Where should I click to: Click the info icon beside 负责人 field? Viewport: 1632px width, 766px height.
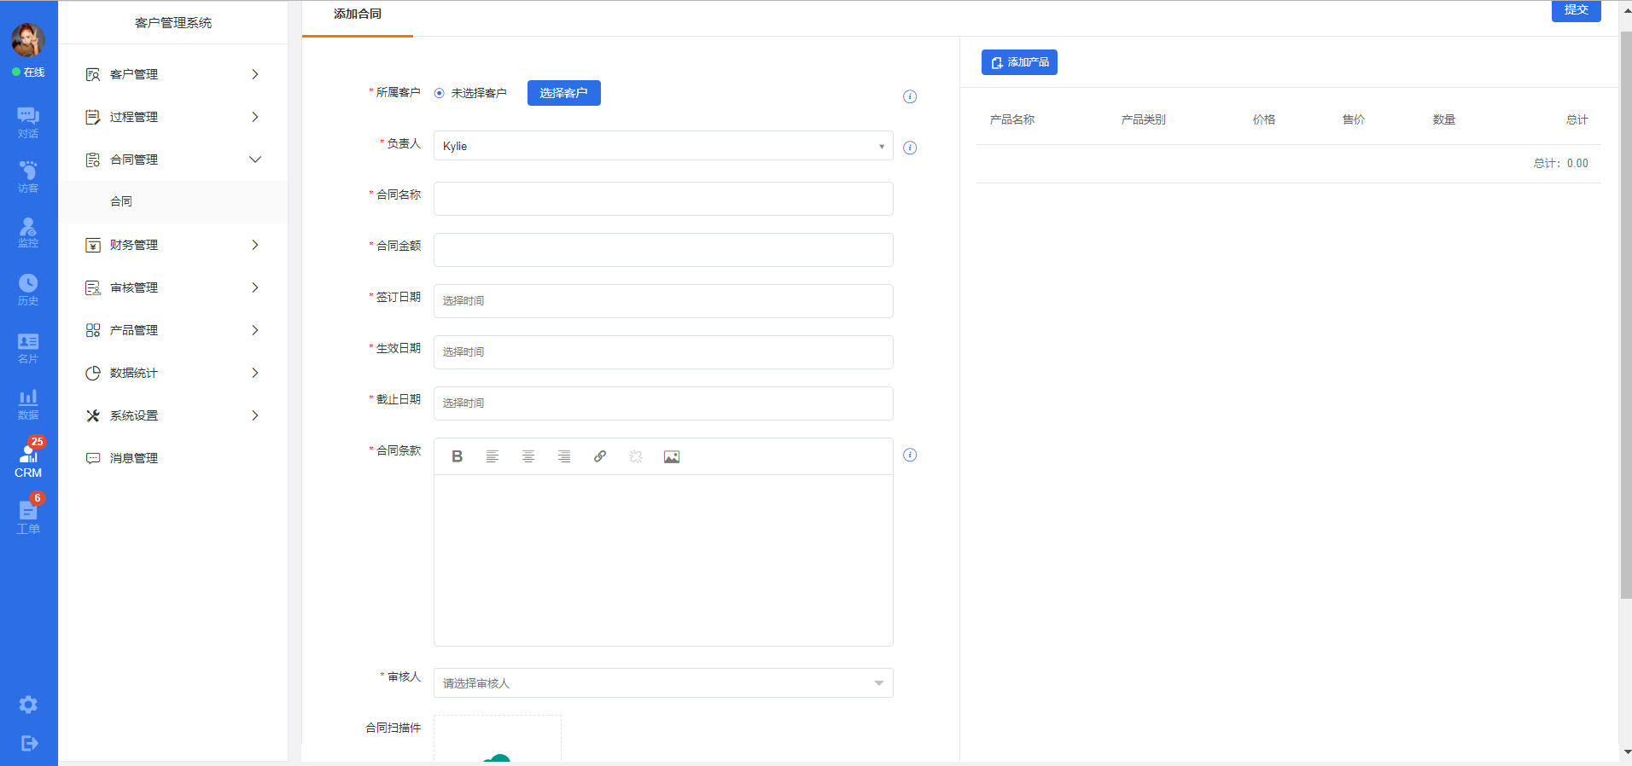click(910, 148)
